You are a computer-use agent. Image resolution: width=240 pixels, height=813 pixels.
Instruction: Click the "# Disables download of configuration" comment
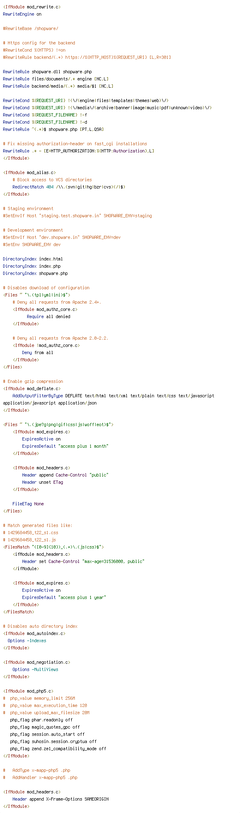[46, 288]
